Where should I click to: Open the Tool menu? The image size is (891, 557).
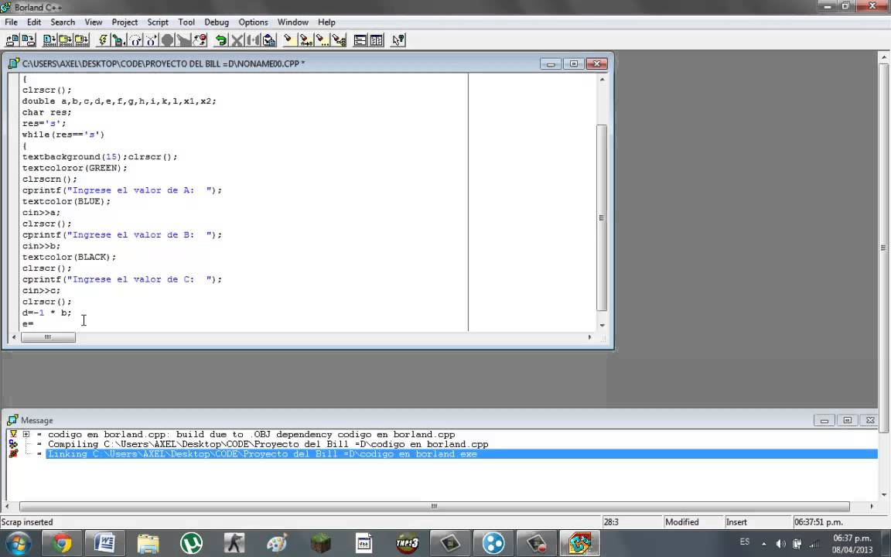pos(186,22)
